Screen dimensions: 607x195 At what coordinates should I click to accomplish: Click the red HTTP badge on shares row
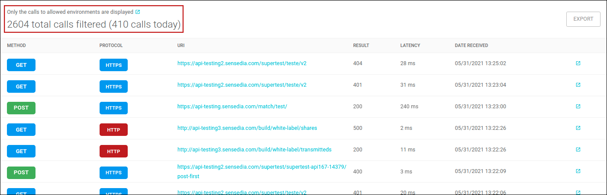coord(113,129)
